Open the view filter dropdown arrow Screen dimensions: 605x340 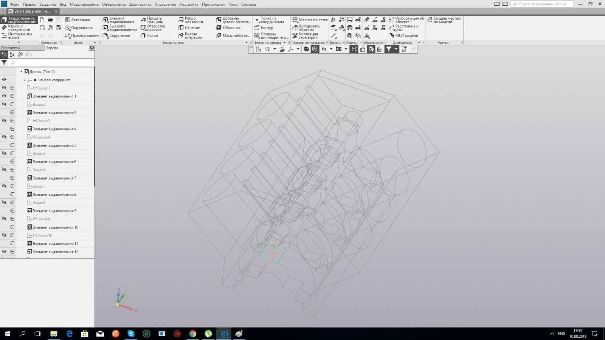point(396,49)
